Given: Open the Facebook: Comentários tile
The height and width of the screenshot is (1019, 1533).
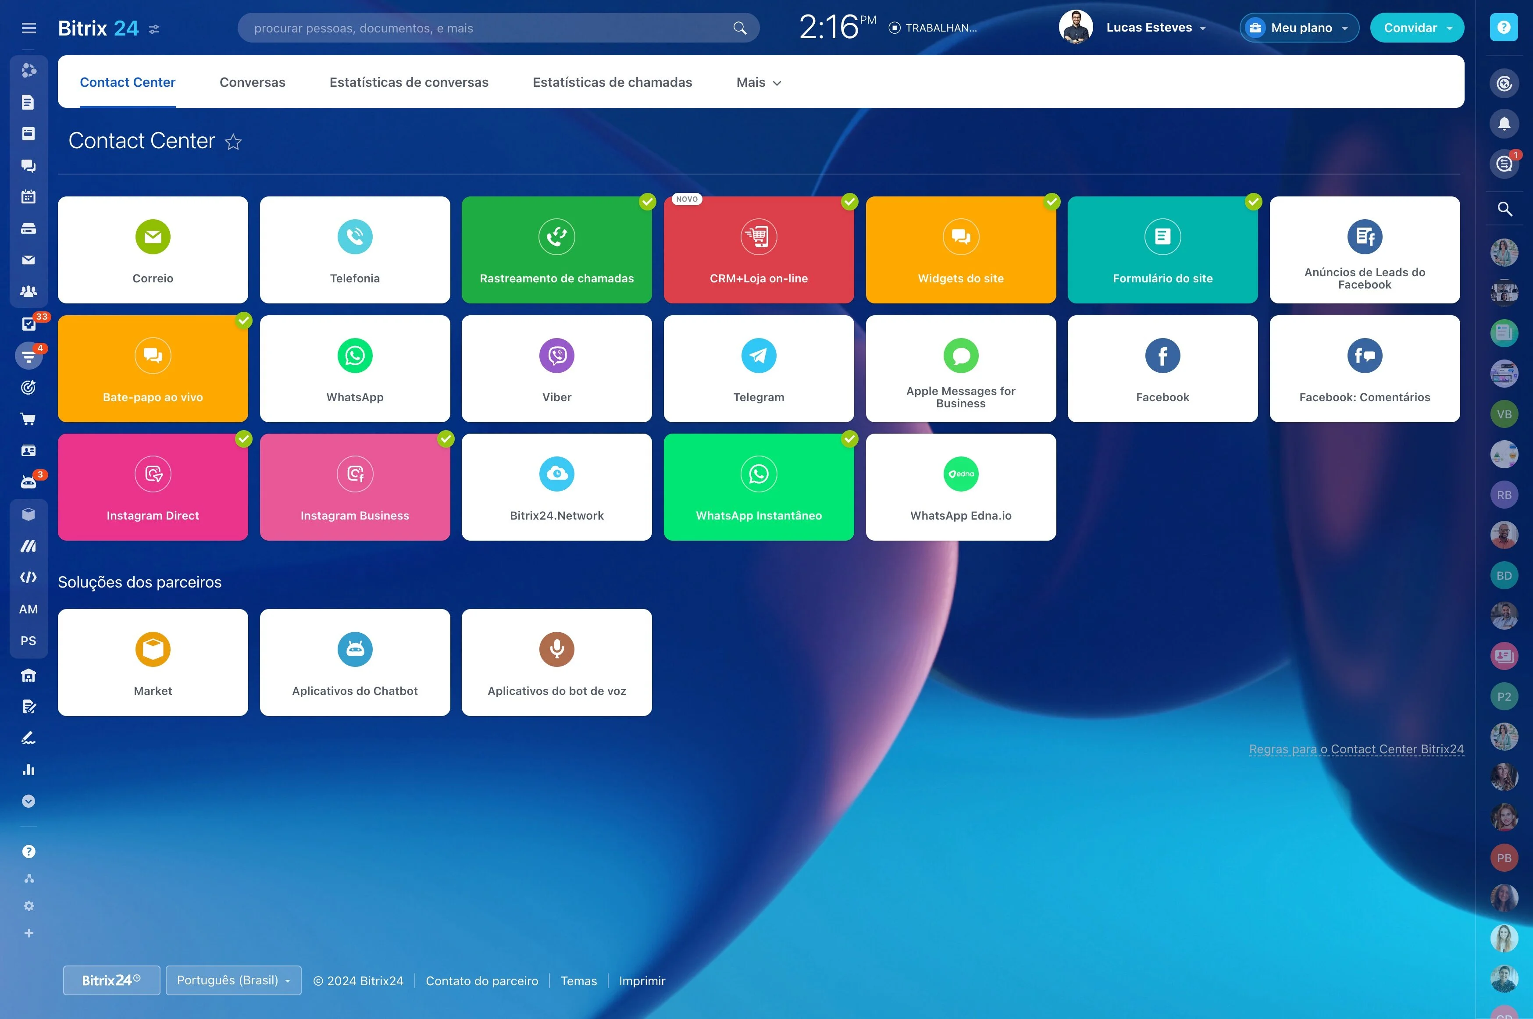Looking at the screenshot, I should click(1365, 368).
